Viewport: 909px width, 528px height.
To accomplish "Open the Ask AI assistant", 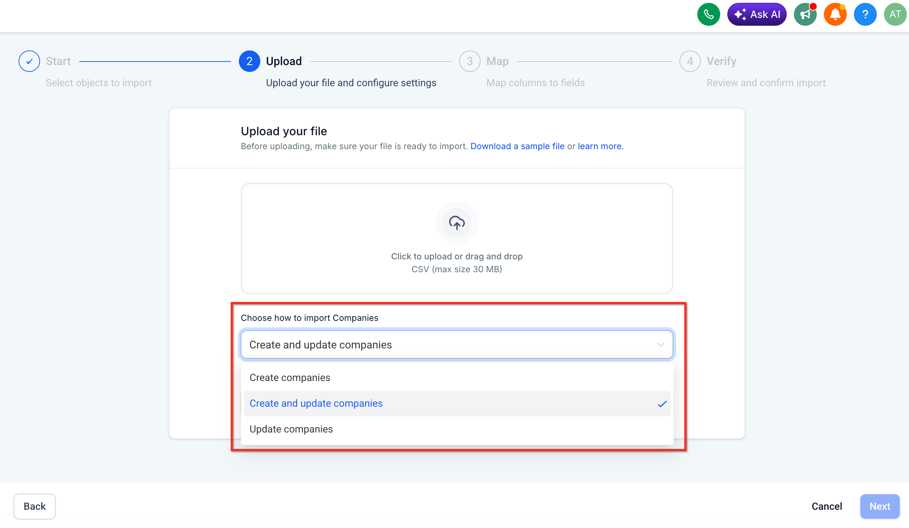I will (757, 14).
